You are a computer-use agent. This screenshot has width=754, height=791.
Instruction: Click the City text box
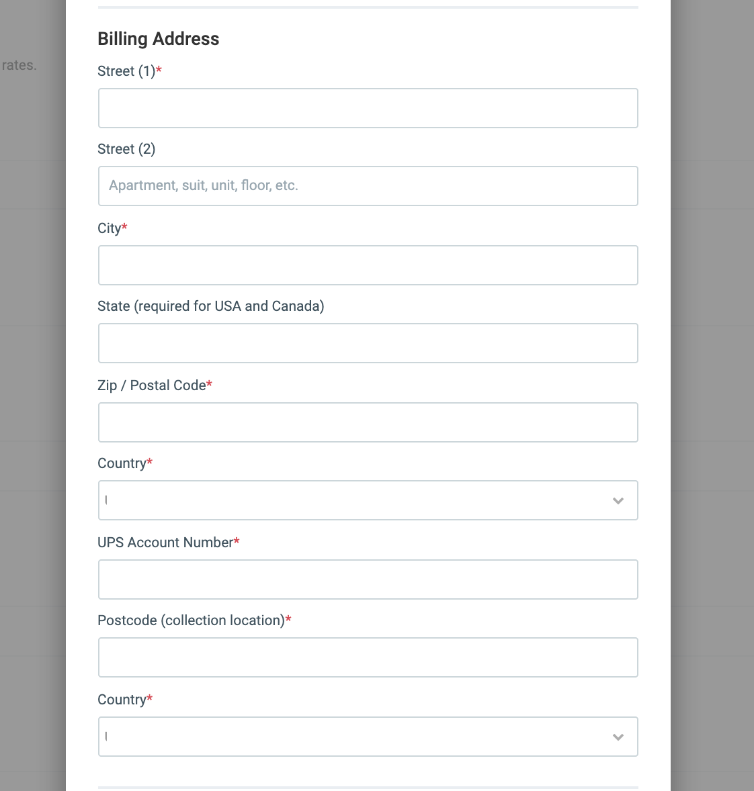pos(368,265)
